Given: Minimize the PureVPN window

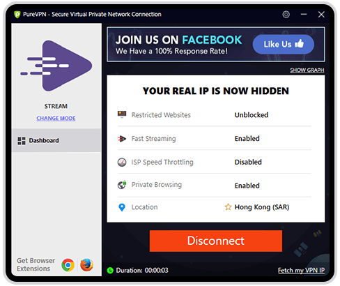Looking at the screenshot, I should [x=304, y=15].
